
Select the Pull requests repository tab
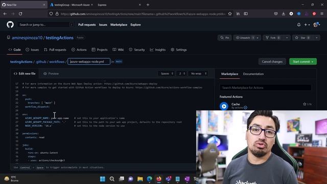pos(55,50)
